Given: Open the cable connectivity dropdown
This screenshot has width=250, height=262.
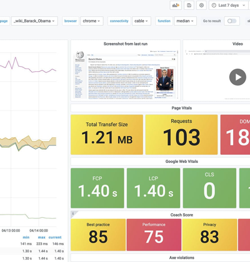Looking at the screenshot, I should pyautogui.click(x=141, y=21).
